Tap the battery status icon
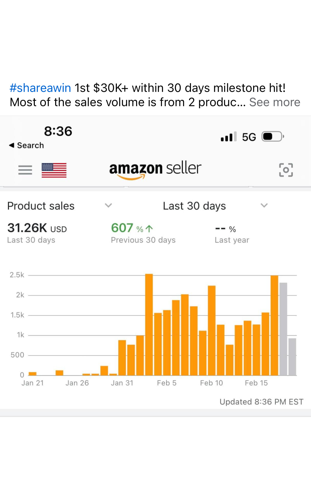This screenshot has width=311, height=499. (272, 137)
